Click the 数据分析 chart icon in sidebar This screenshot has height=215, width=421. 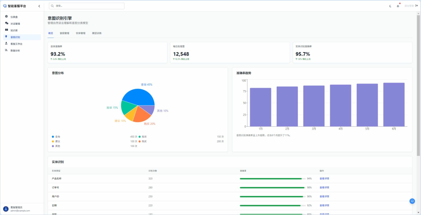(6, 50)
